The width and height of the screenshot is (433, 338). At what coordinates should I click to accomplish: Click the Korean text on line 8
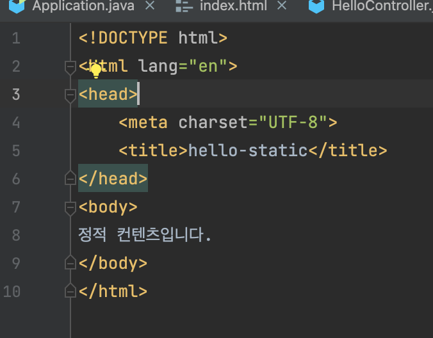coord(144,235)
